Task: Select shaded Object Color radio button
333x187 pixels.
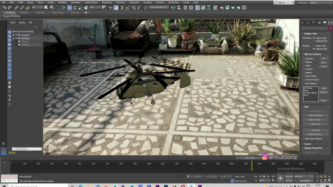Action: (x=314, y=46)
